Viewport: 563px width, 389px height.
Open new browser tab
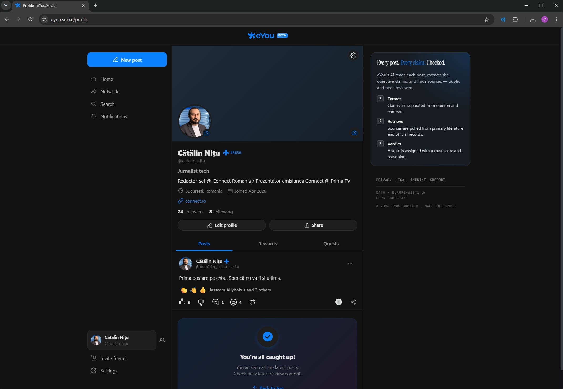95,5
